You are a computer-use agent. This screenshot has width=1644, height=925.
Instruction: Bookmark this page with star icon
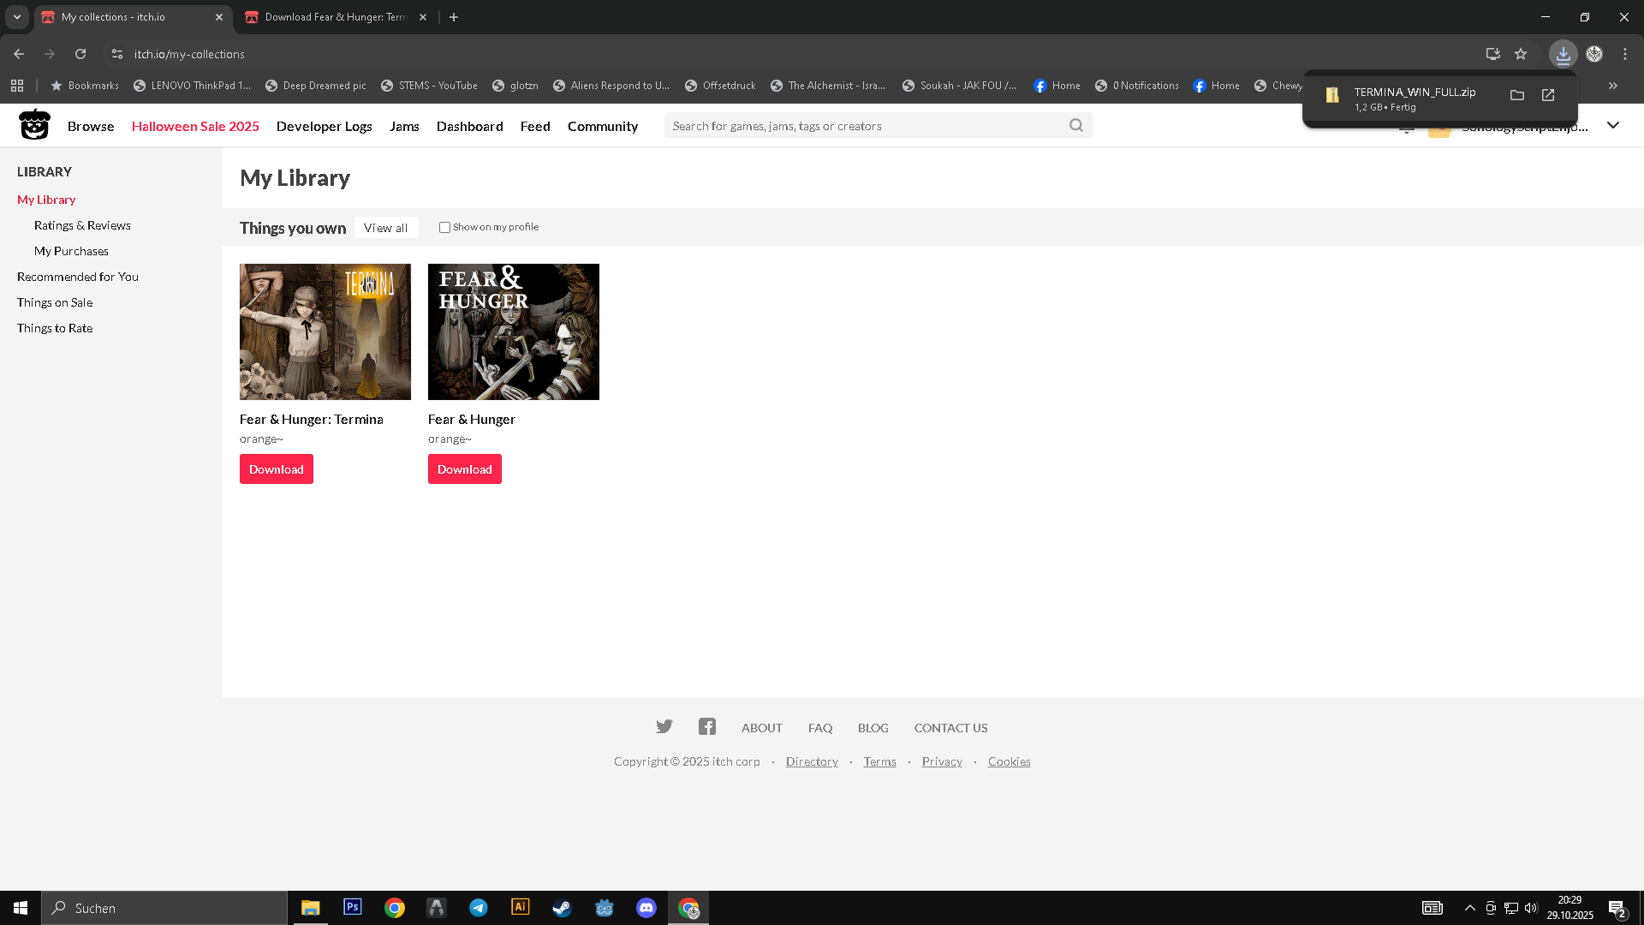pyautogui.click(x=1521, y=54)
